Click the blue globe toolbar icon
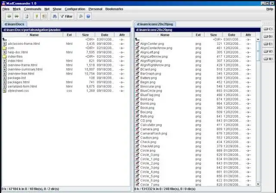The height and width of the screenshot is (193, 276). coord(88,16)
